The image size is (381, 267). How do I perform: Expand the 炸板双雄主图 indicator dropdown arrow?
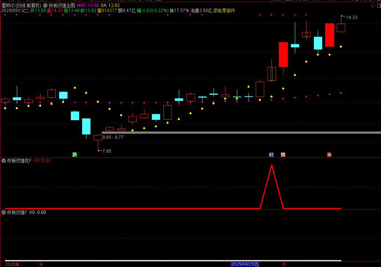pyautogui.click(x=45, y=6)
